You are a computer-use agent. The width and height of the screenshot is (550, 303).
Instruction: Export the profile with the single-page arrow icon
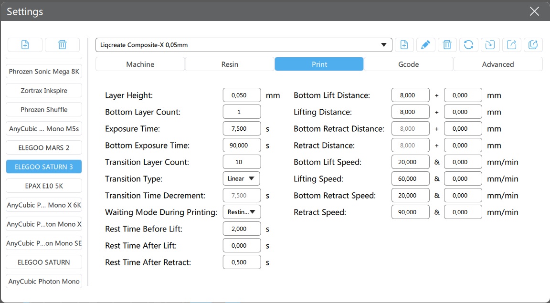point(511,45)
